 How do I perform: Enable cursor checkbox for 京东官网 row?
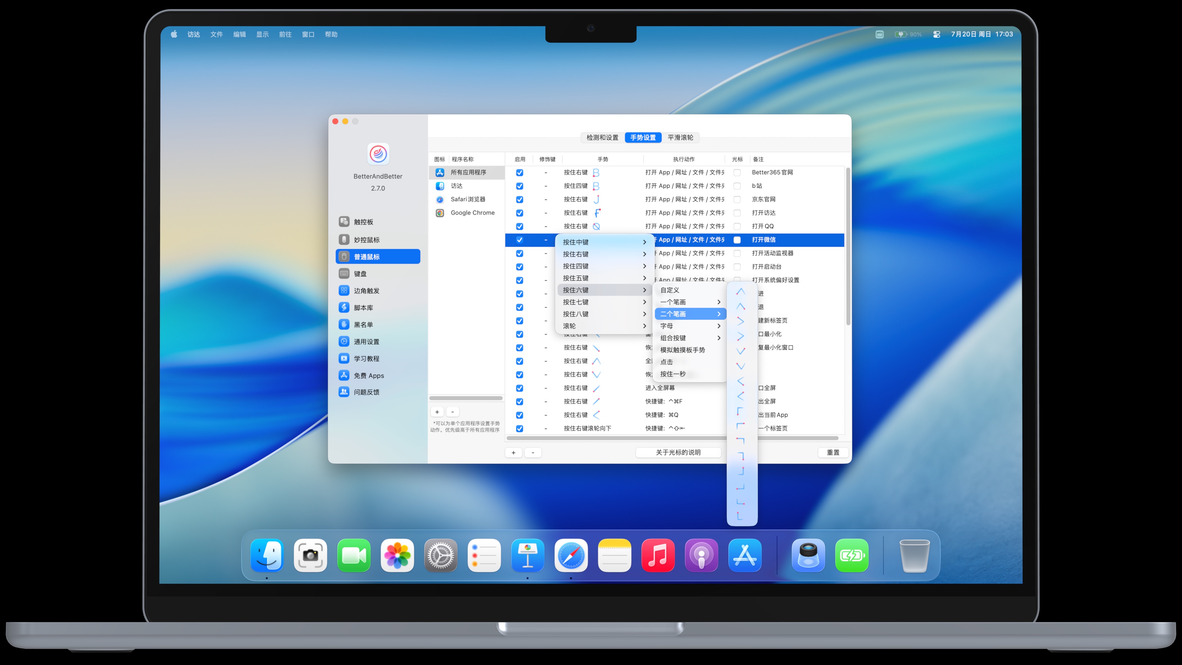[737, 199]
